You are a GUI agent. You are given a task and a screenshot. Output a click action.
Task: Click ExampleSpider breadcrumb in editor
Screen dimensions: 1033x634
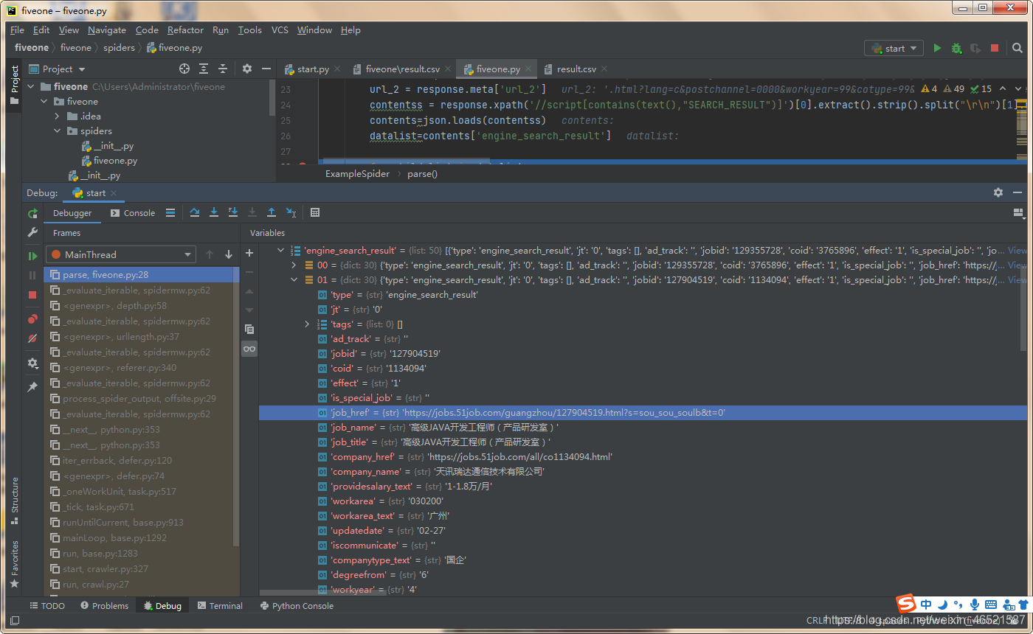[x=357, y=174]
